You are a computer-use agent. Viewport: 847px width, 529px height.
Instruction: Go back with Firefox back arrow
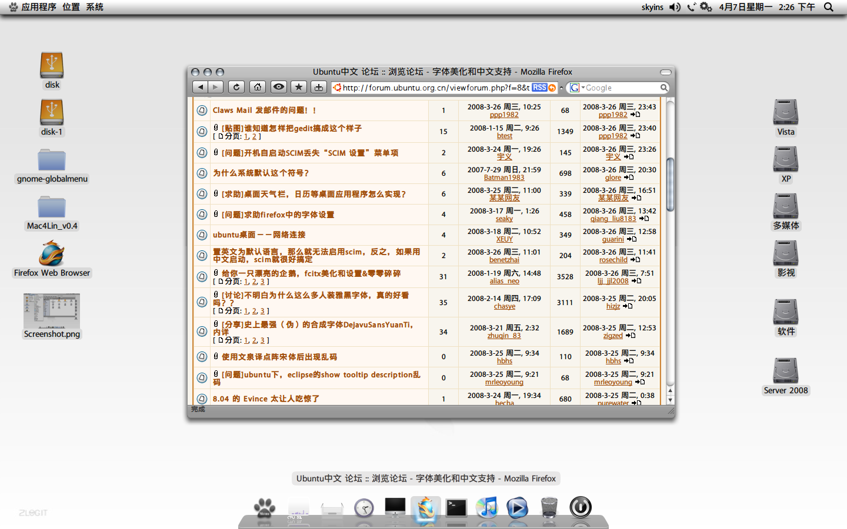point(201,87)
